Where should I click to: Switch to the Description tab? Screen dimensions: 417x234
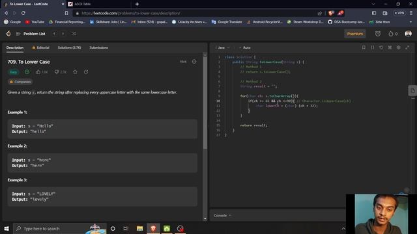click(x=15, y=47)
